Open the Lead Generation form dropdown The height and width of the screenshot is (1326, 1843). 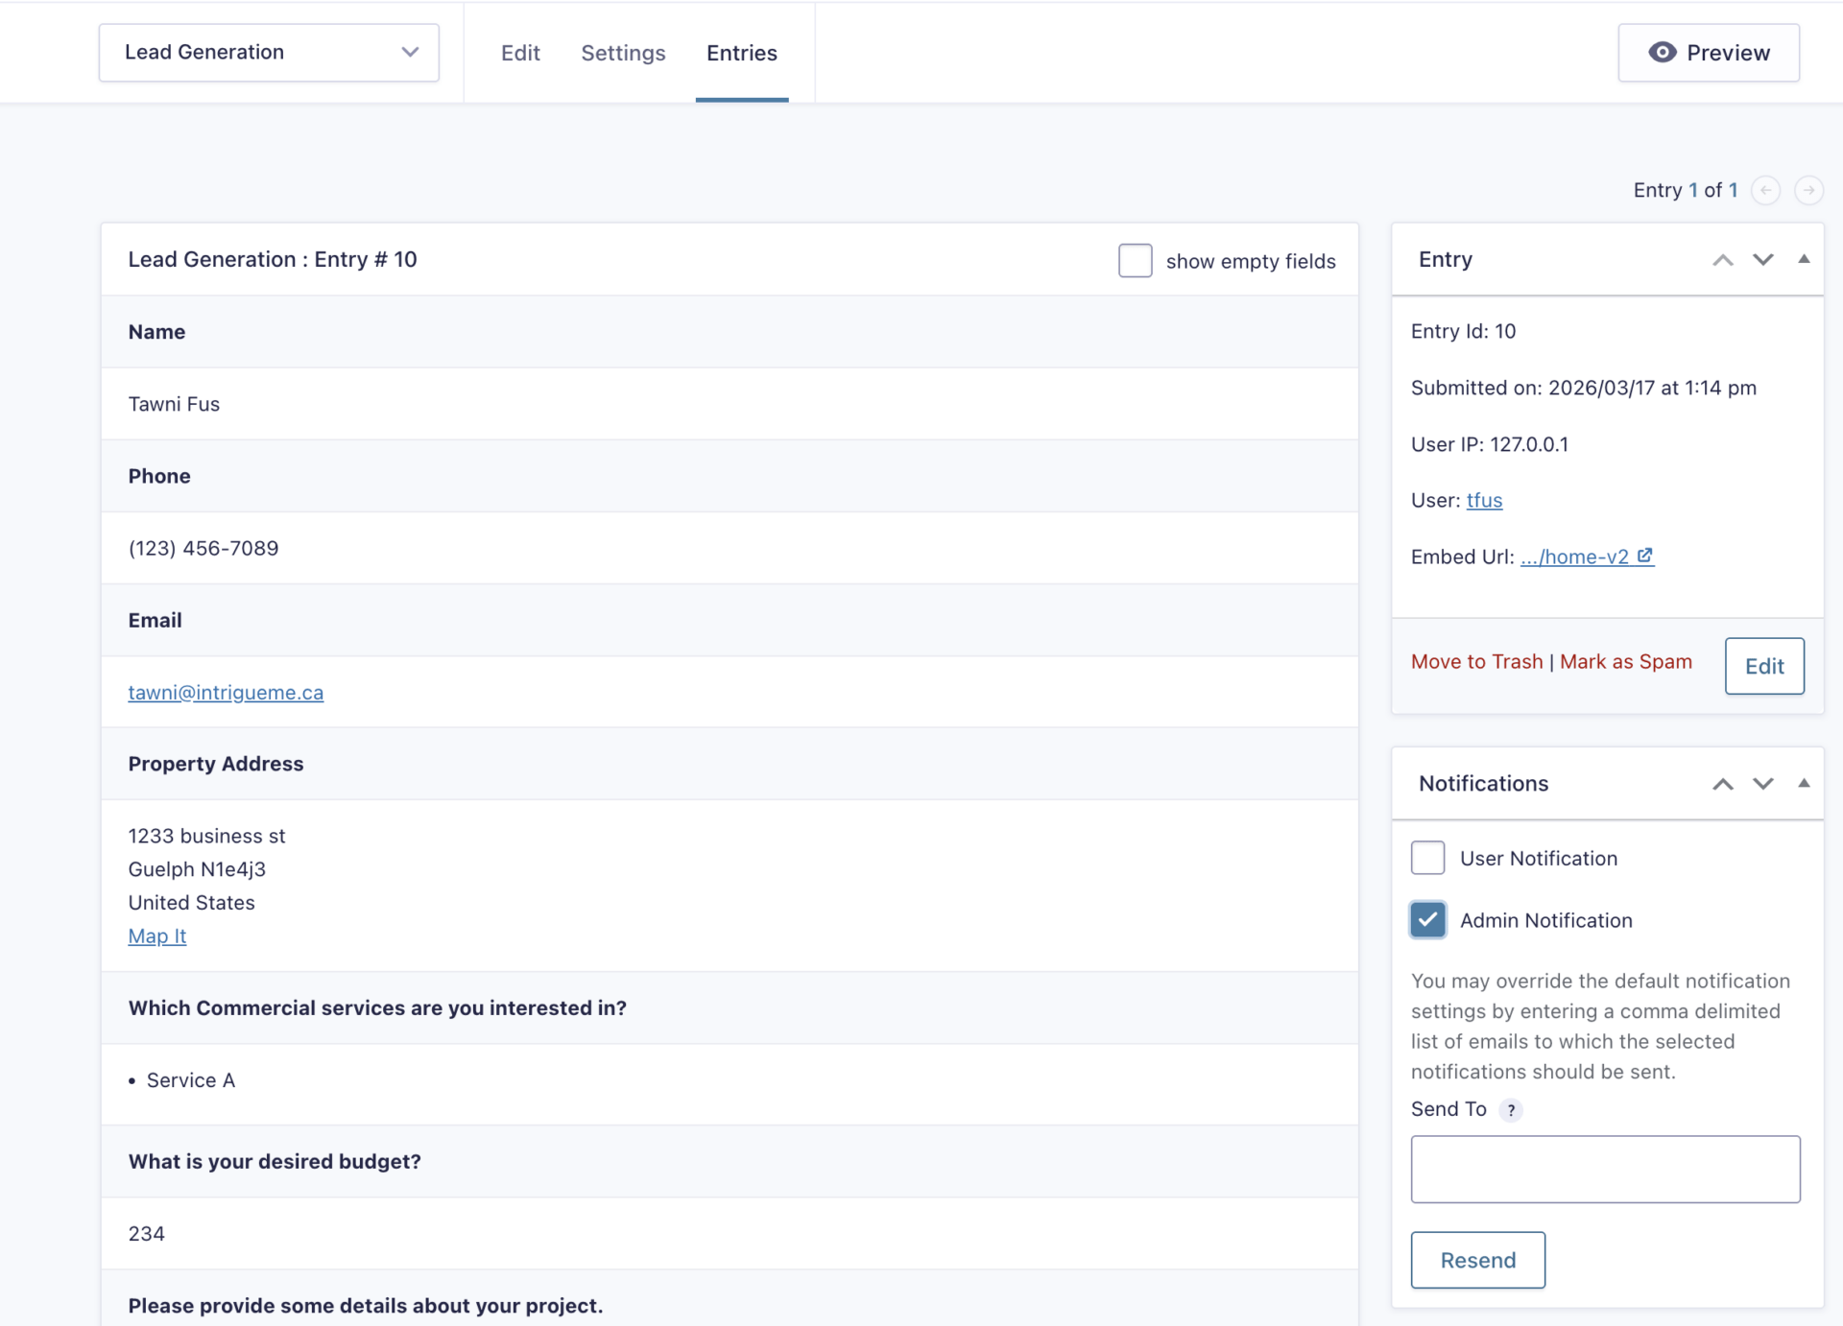pyautogui.click(x=269, y=53)
